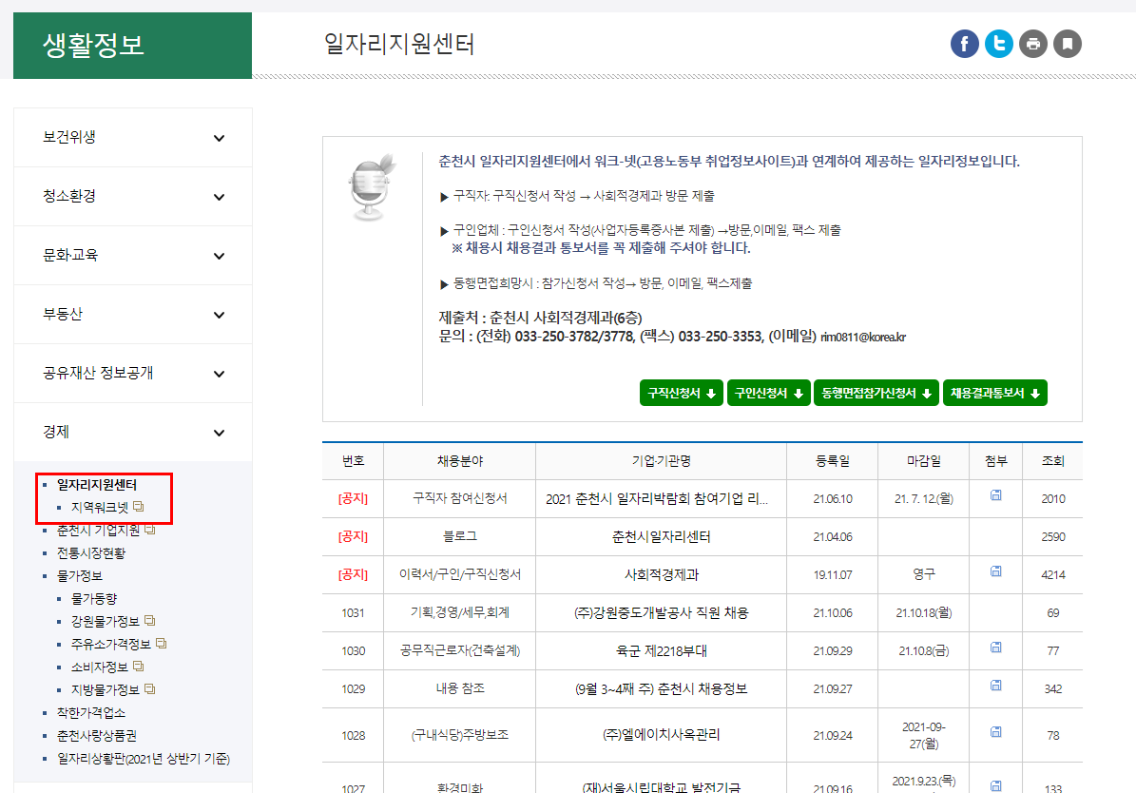
Task: Expand the 문화교육 menu chevron
Action: [x=219, y=257]
